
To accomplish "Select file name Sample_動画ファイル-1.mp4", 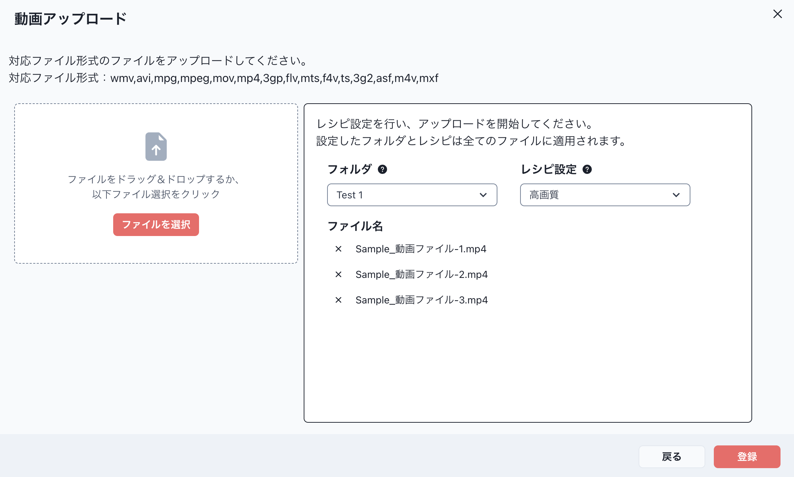I will click(x=421, y=249).
